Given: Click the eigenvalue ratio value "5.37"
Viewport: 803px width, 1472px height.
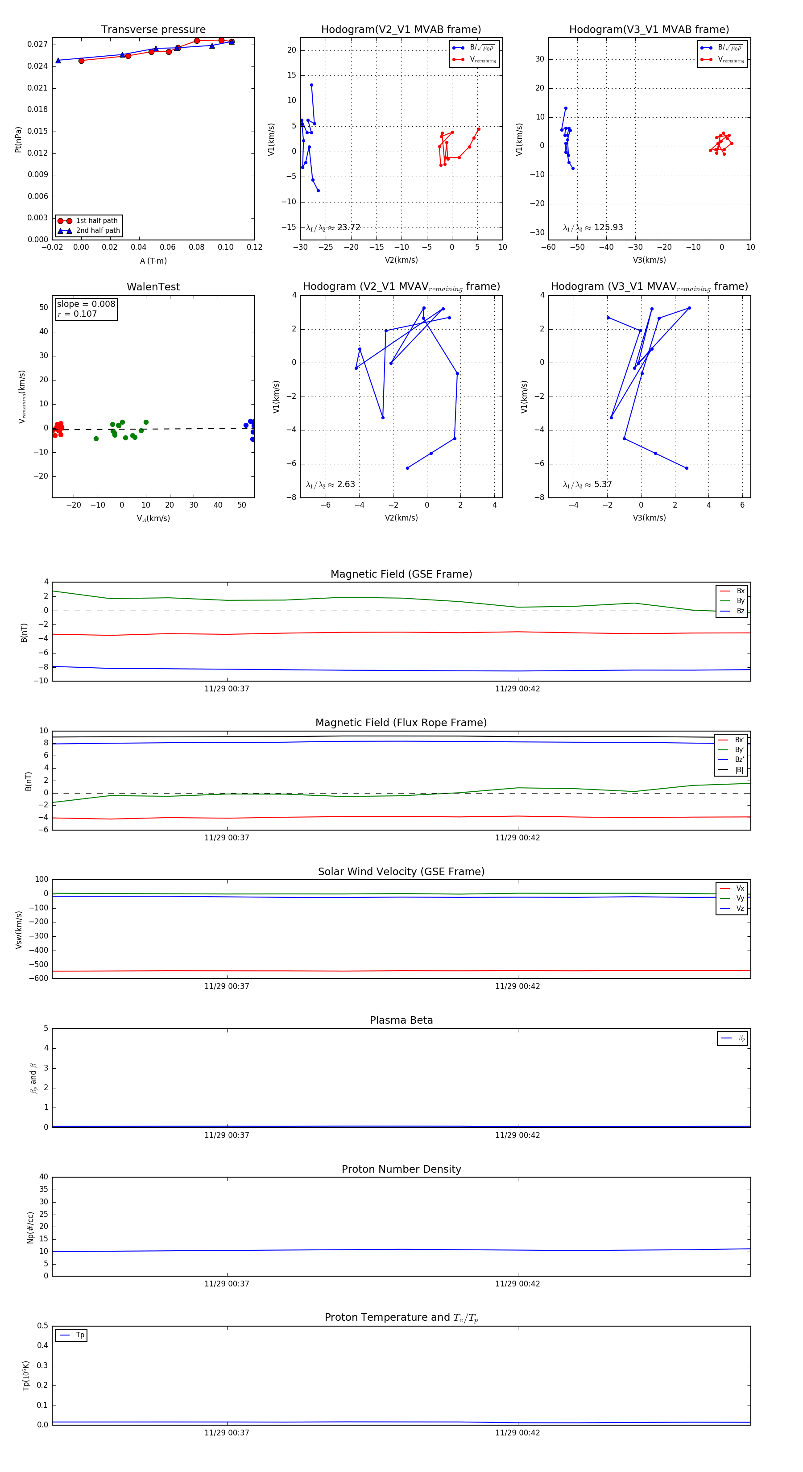Looking at the screenshot, I should pos(603,484).
